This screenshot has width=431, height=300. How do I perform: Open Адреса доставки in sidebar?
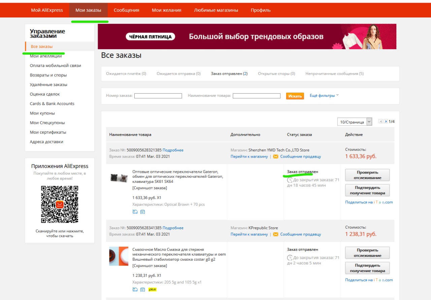(x=46, y=142)
